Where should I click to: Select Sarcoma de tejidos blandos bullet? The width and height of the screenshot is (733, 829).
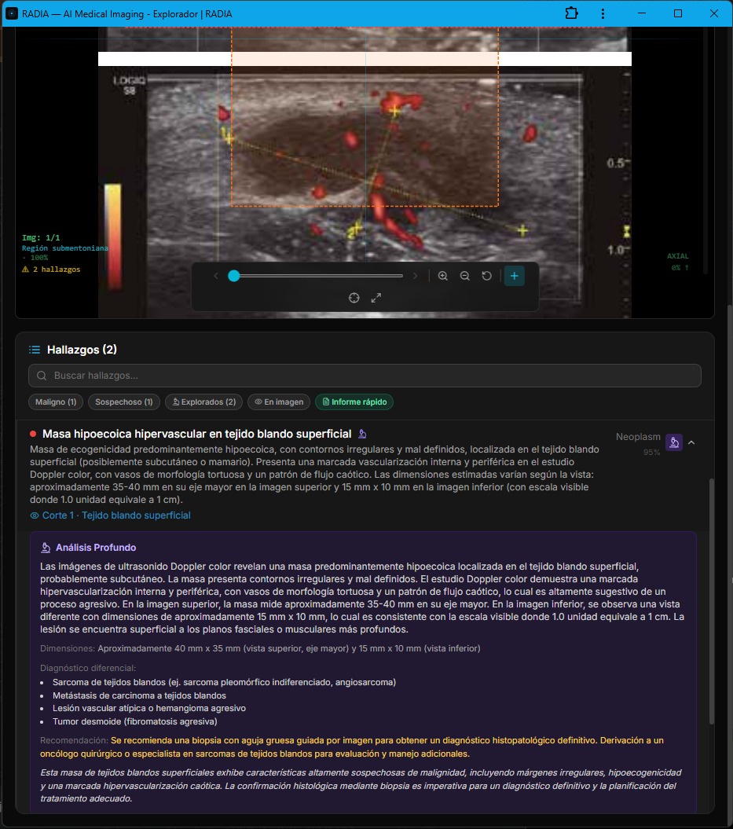pos(224,682)
